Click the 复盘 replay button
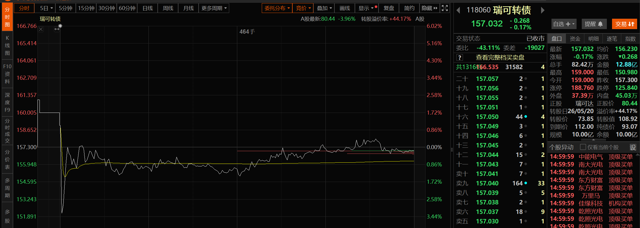 pos(389,8)
